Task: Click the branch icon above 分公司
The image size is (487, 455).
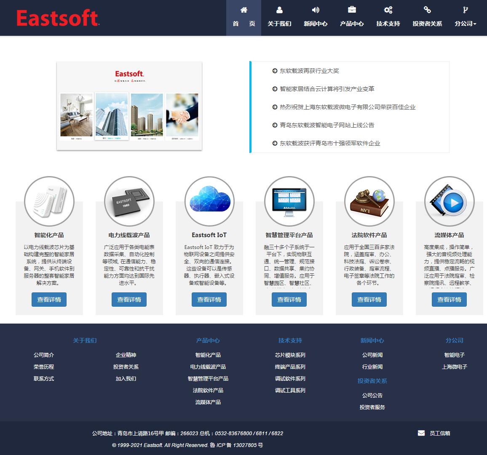Action: [465, 10]
